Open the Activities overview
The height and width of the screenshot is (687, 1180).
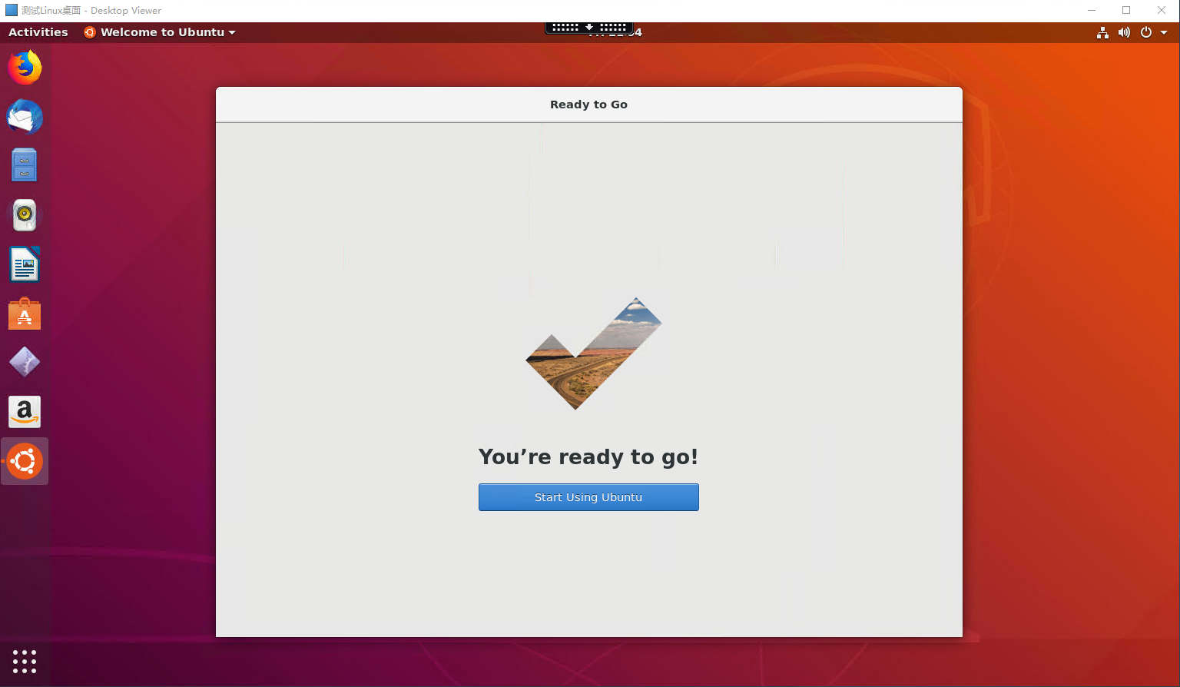point(38,32)
